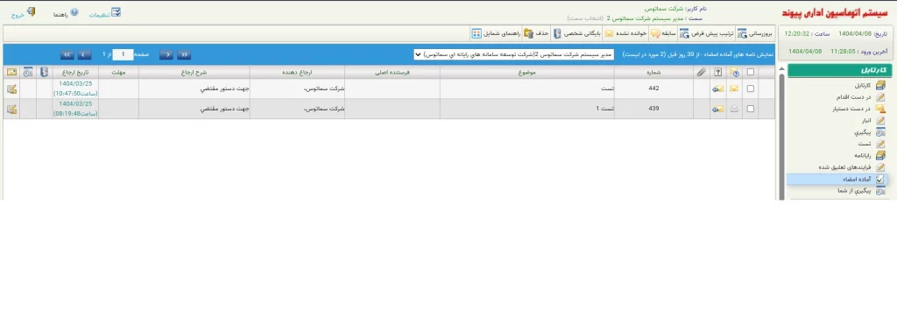Click date 1404/03/25 08:19:48 cell
This screenshot has width=897, height=326.
point(75,109)
